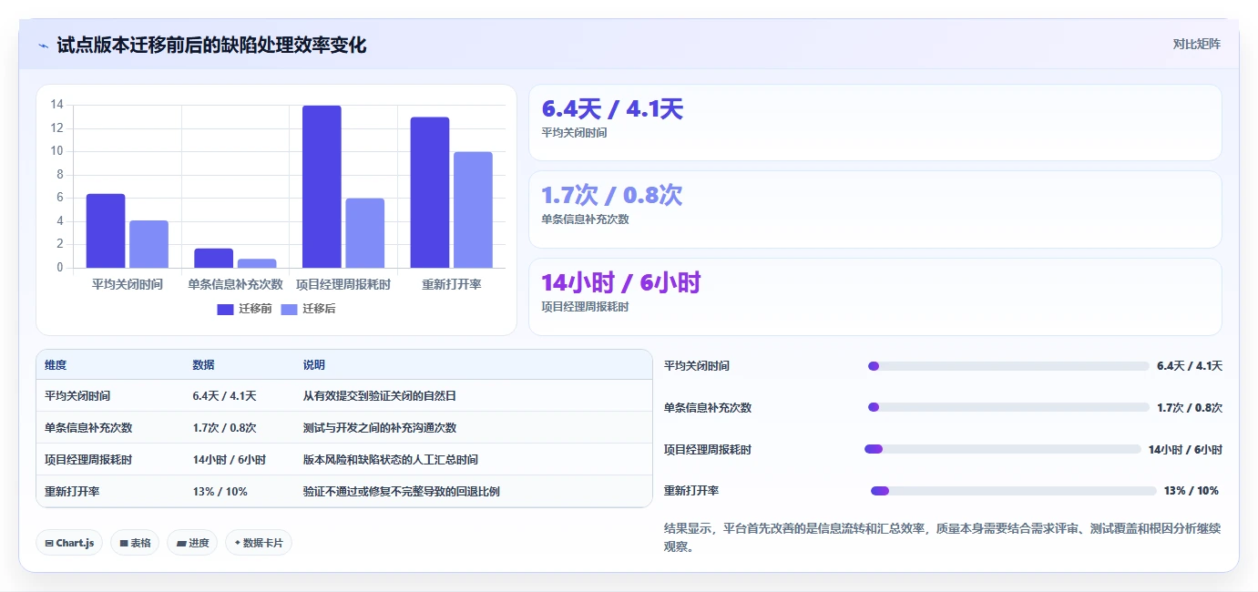Select the 14小时 / 6小时 stat card value

(621, 283)
